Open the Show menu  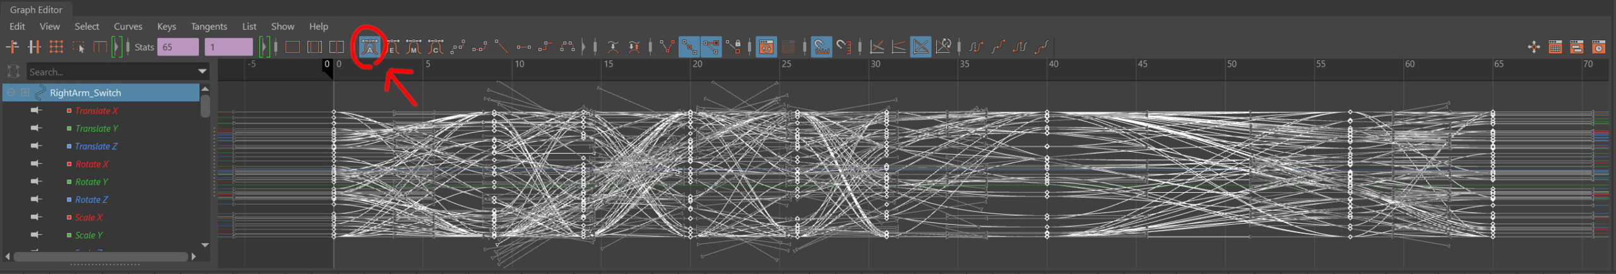tap(283, 26)
